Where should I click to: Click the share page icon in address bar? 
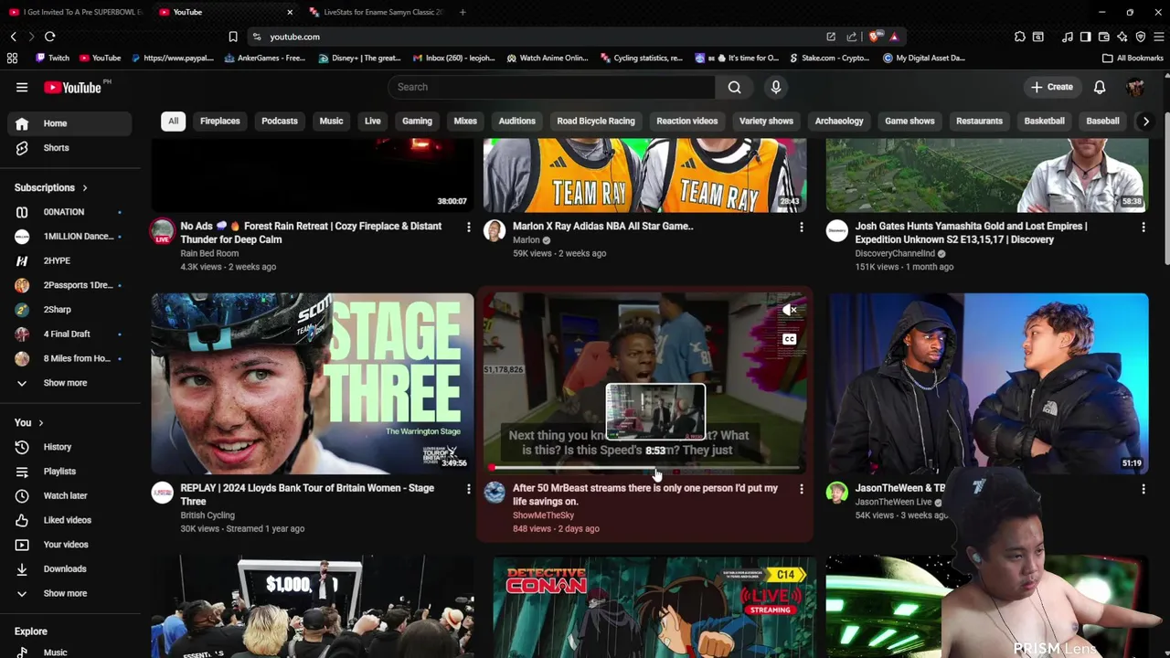point(851,37)
